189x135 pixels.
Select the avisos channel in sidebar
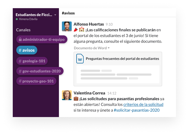27,50
